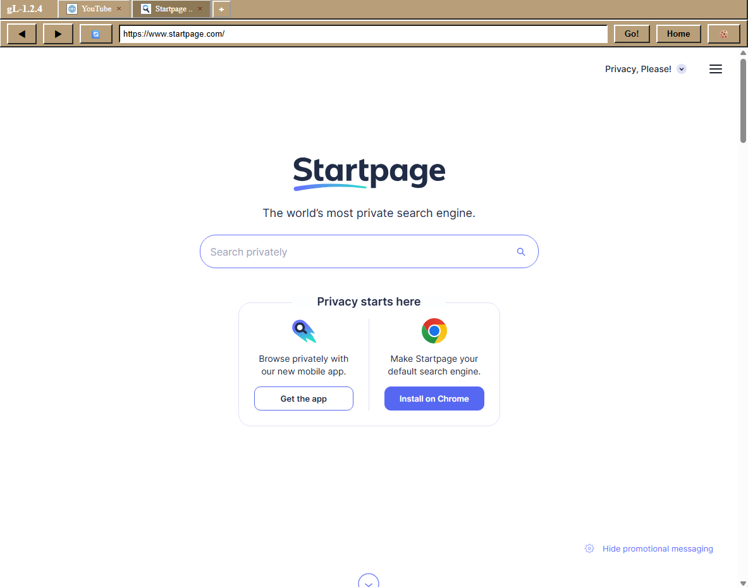Viewport: 748px width, 587px height.
Task: Click the globe icon on YouTube tab
Action: [x=72, y=9]
